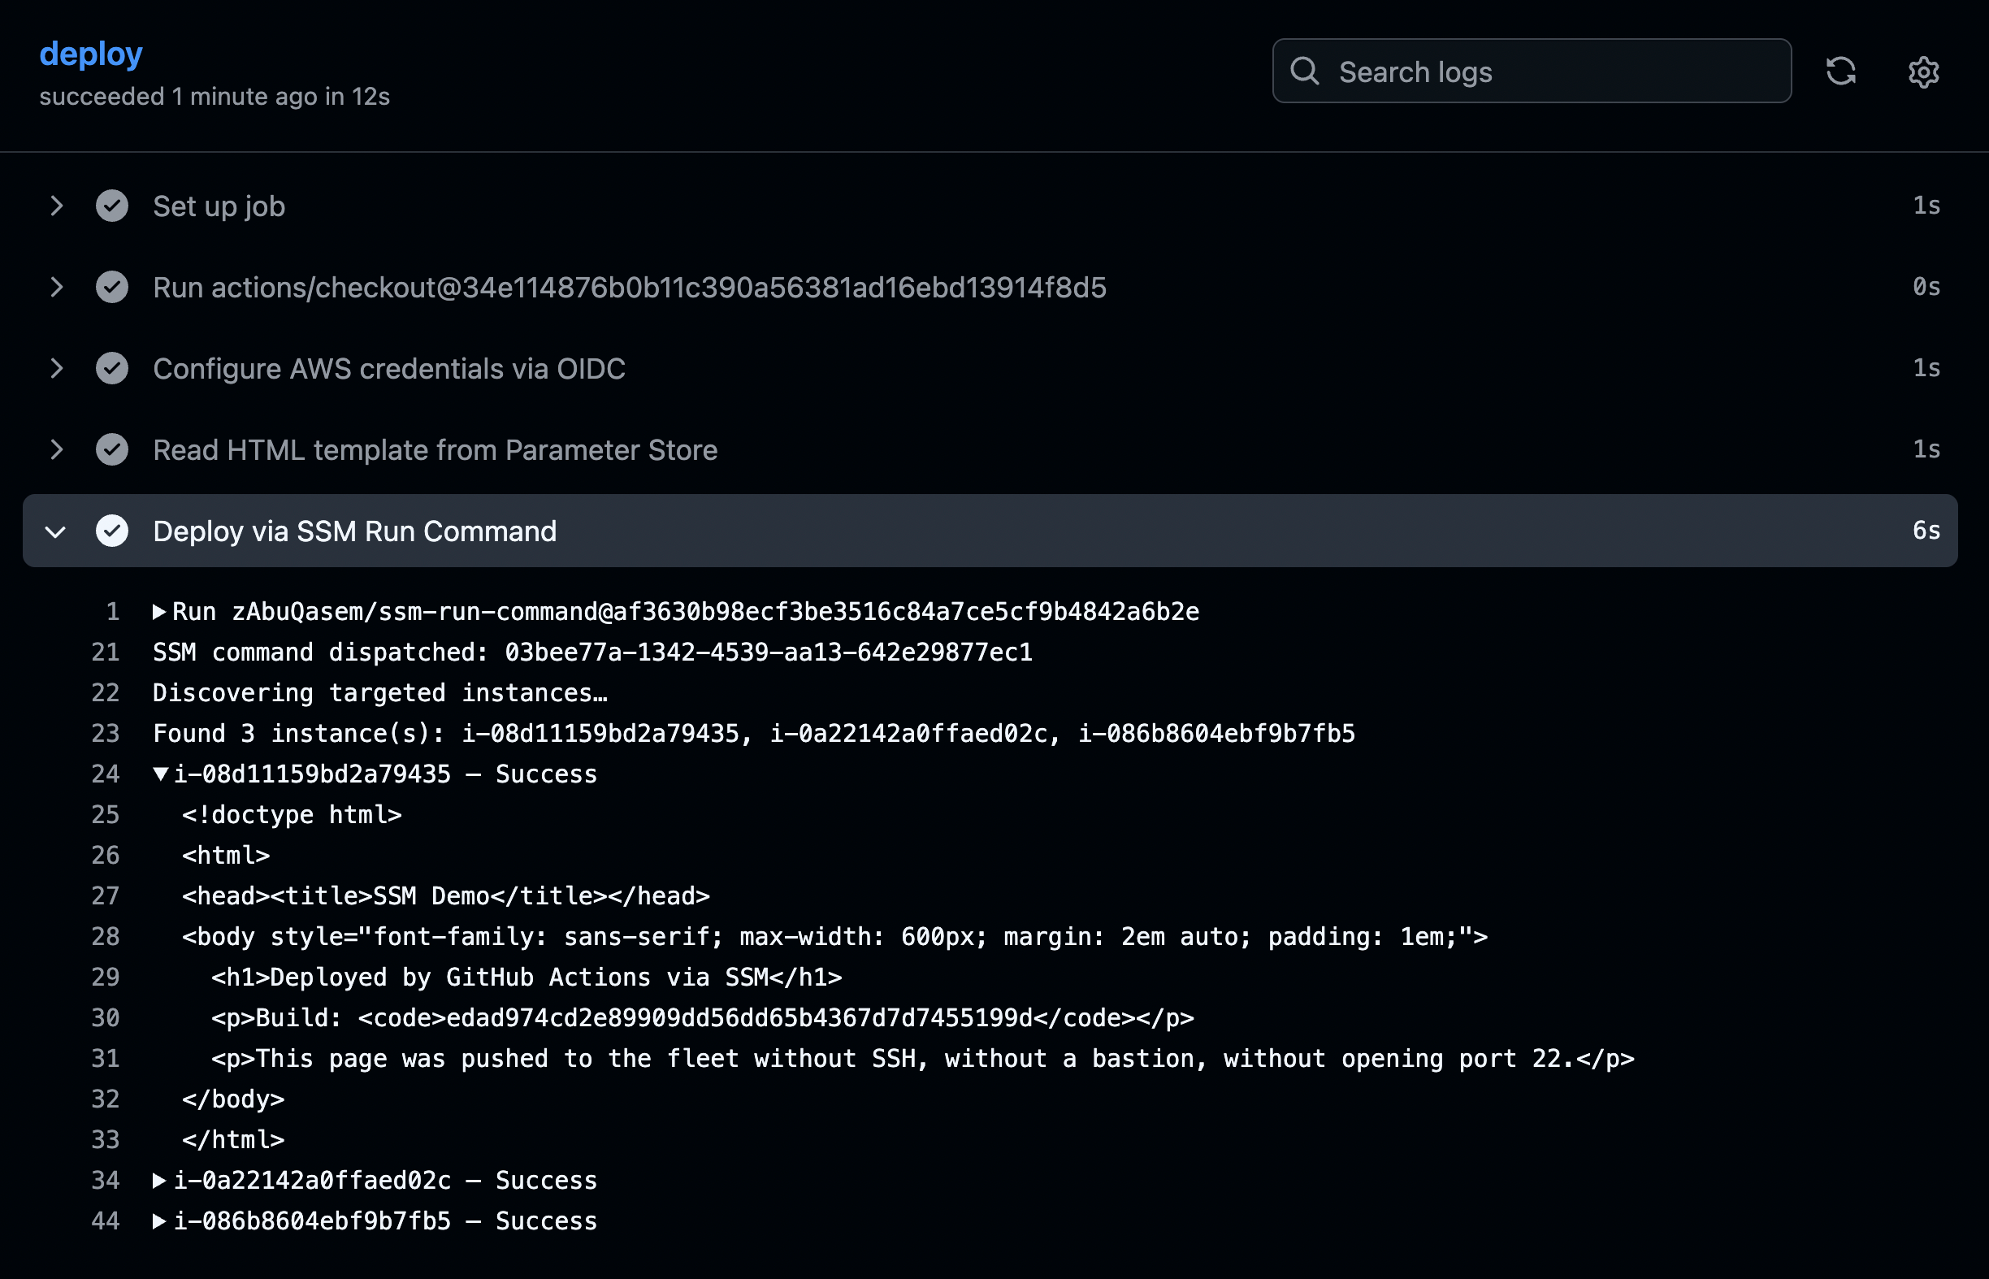Expand the i-0a22142a0ffaed02c Success group triangle
The image size is (1989, 1279).
click(158, 1181)
